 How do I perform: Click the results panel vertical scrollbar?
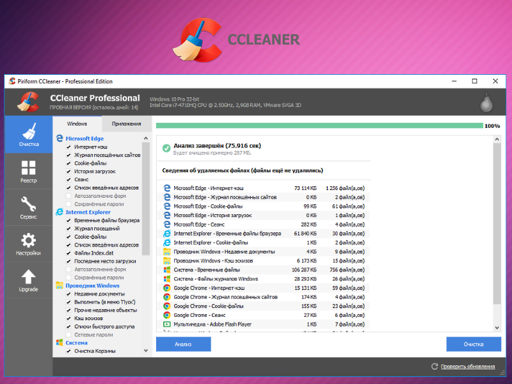point(497,223)
